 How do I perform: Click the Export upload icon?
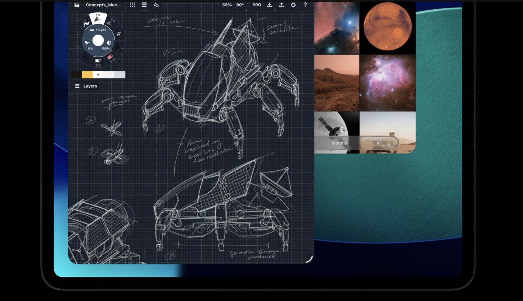tap(282, 5)
